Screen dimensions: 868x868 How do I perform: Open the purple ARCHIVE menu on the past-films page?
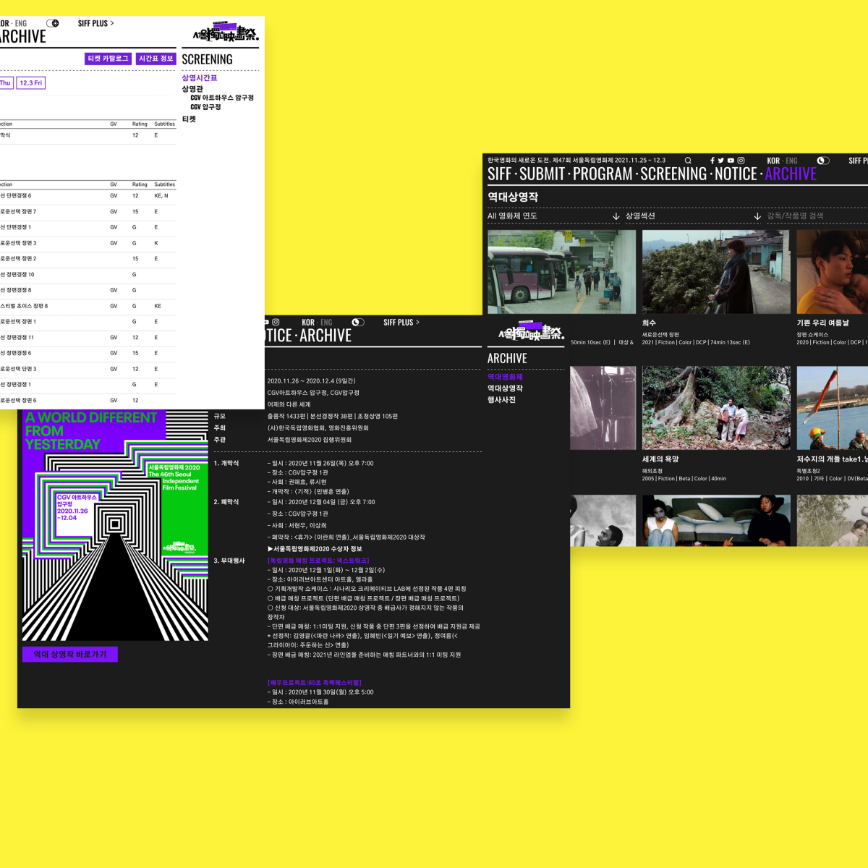pos(791,174)
